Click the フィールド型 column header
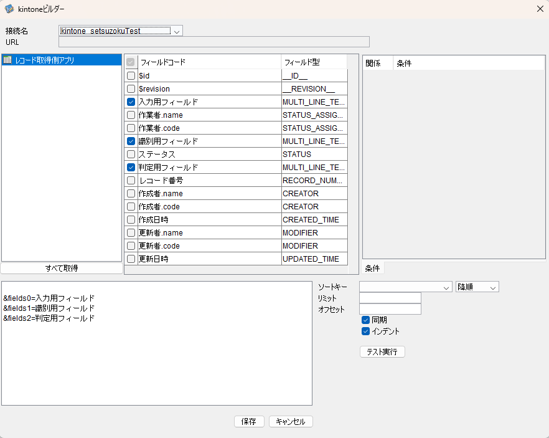 click(x=314, y=62)
